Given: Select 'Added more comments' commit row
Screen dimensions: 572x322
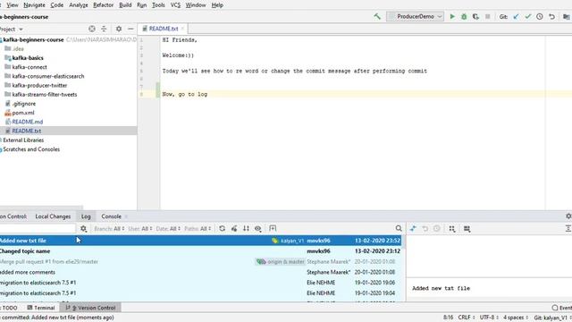Looking at the screenshot, I should point(200,272).
